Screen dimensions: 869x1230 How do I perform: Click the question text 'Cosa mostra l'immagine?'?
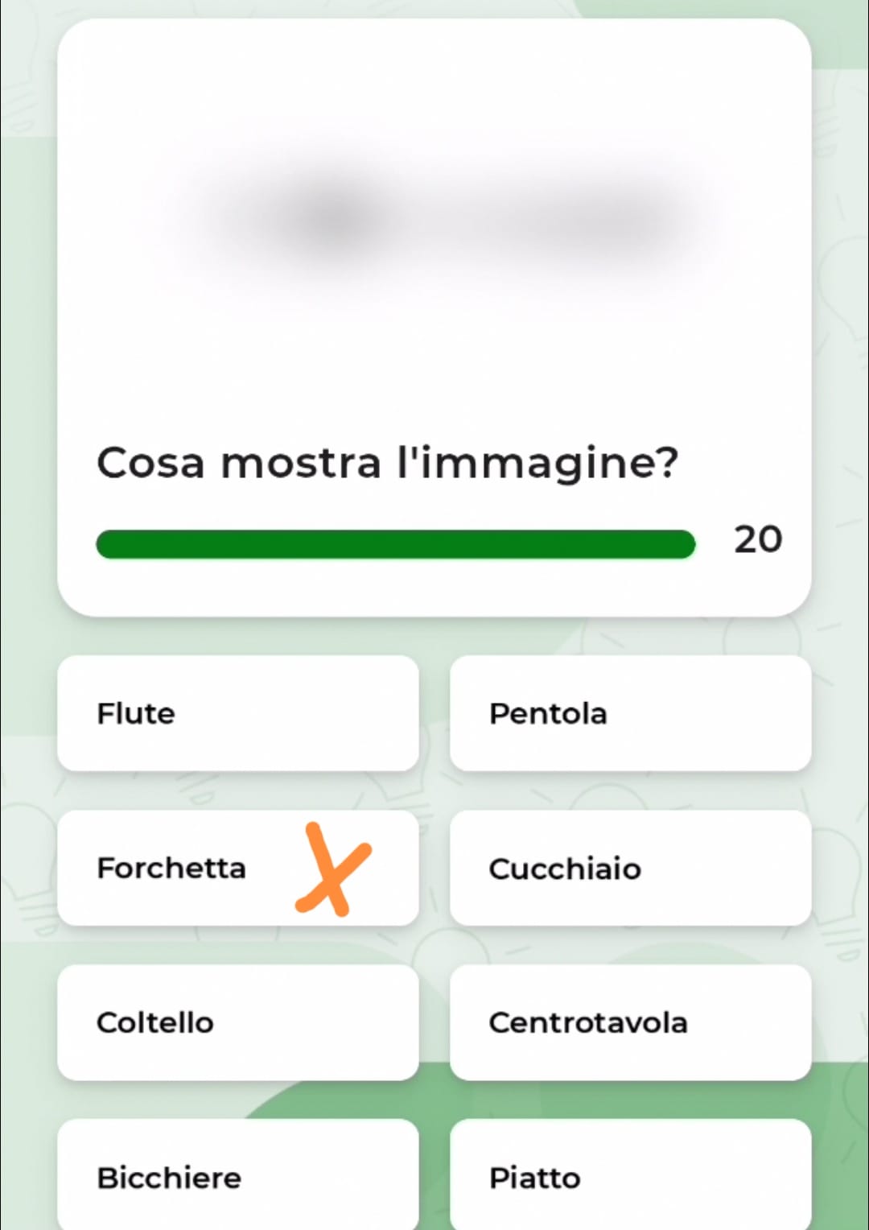[387, 463]
